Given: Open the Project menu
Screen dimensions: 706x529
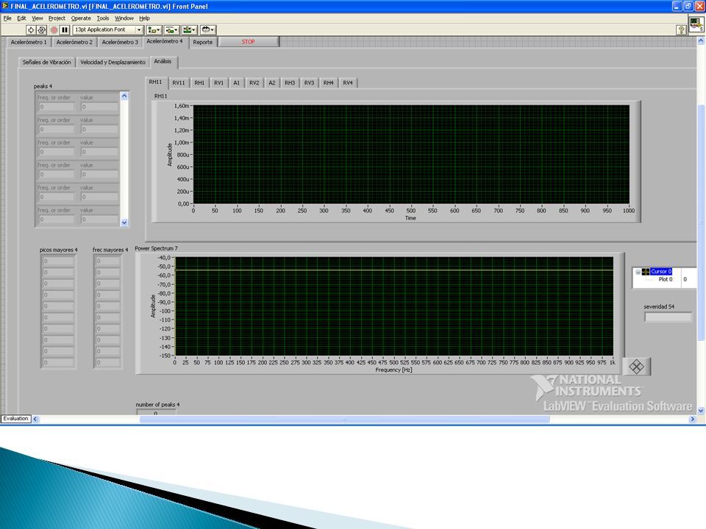Looking at the screenshot, I should click(x=57, y=18).
